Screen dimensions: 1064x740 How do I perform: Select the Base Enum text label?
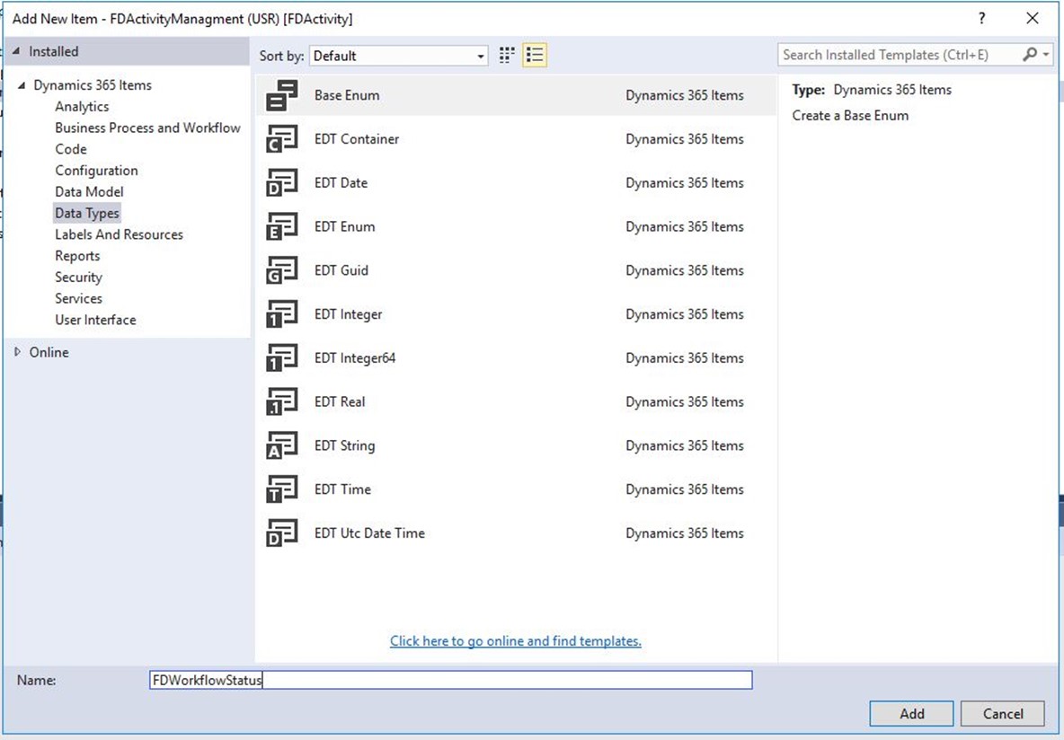click(x=347, y=95)
